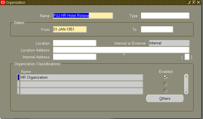Select the Internal or External field

tap(169, 43)
